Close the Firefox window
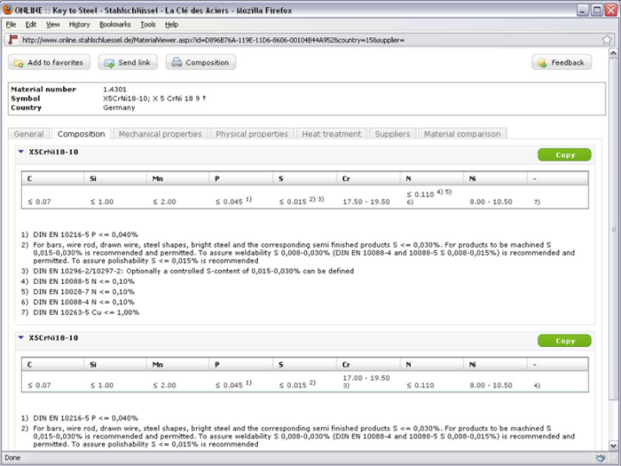The height and width of the screenshot is (466, 621). click(610, 10)
